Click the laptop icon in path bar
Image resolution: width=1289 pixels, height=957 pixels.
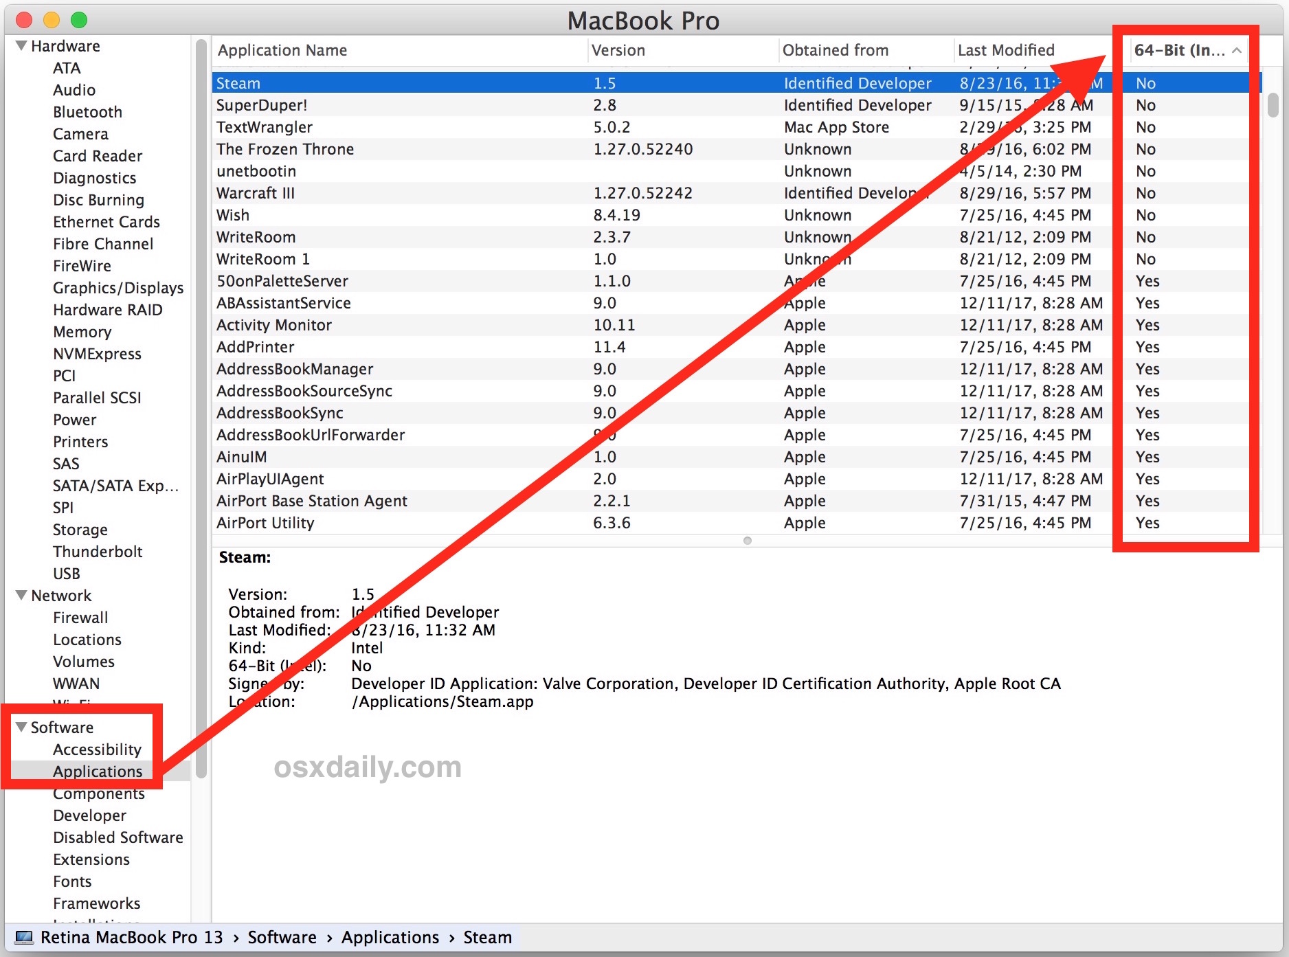[x=24, y=938]
